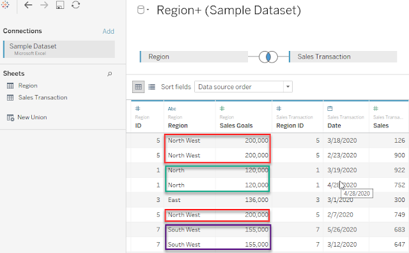Select the Sales Transaction sheet

point(43,98)
